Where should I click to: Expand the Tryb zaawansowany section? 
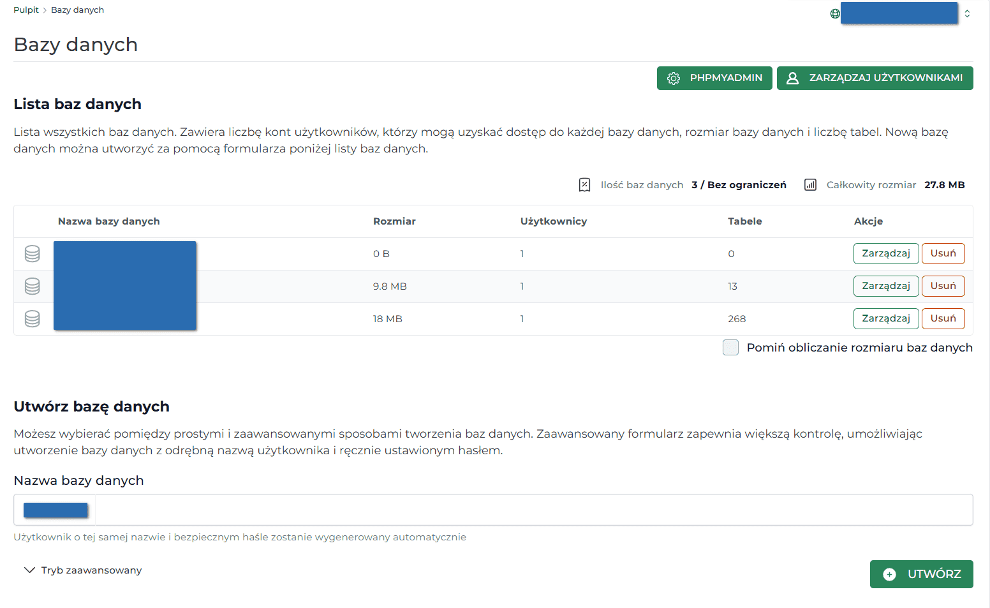(x=83, y=570)
